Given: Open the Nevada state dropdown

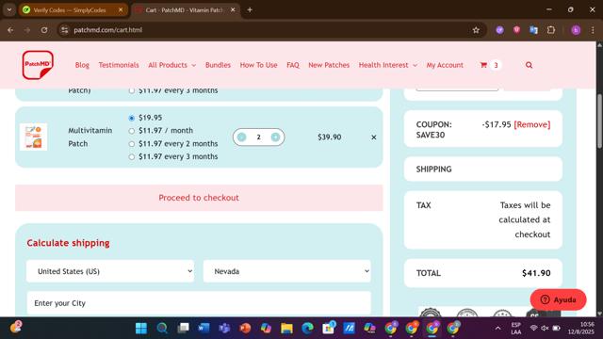Looking at the screenshot, I should coord(286,271).
